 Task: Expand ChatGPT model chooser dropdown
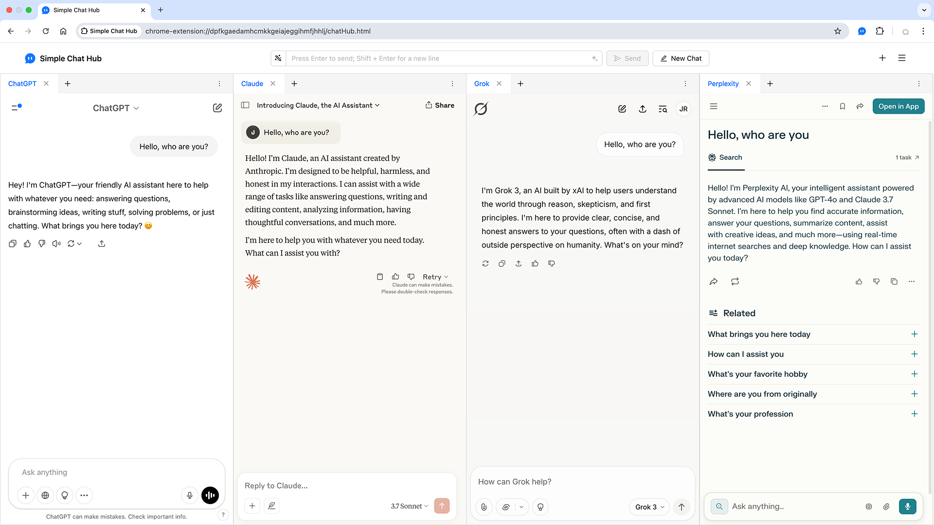click(116, 108)
